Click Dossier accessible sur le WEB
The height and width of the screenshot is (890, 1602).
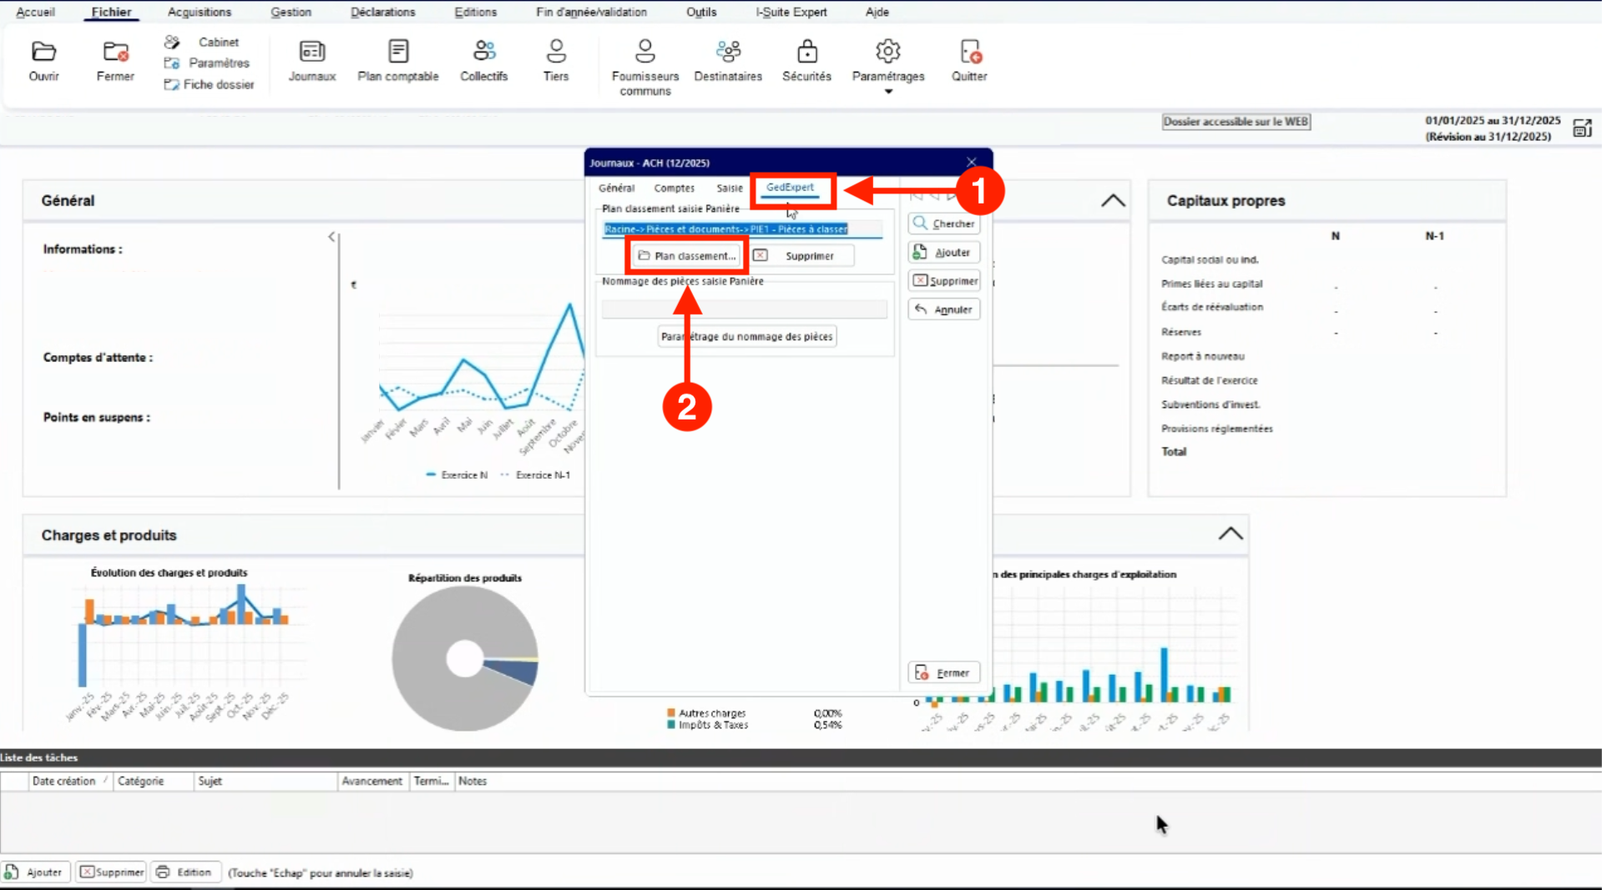1236,122
